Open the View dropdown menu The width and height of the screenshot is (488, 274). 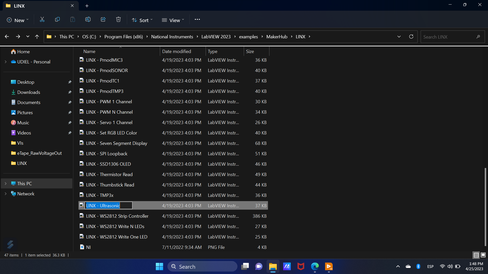pos(173,20)
